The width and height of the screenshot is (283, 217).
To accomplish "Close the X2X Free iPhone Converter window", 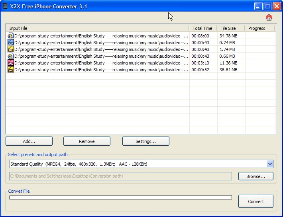I will [277, 6].
